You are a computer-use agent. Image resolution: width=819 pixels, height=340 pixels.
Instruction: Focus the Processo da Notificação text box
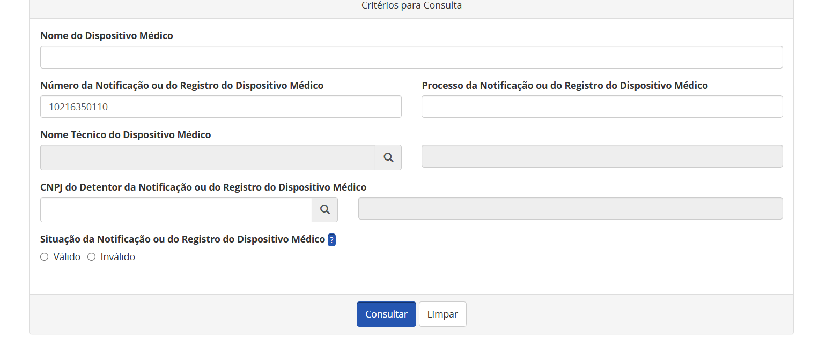[x=602, y=107]
